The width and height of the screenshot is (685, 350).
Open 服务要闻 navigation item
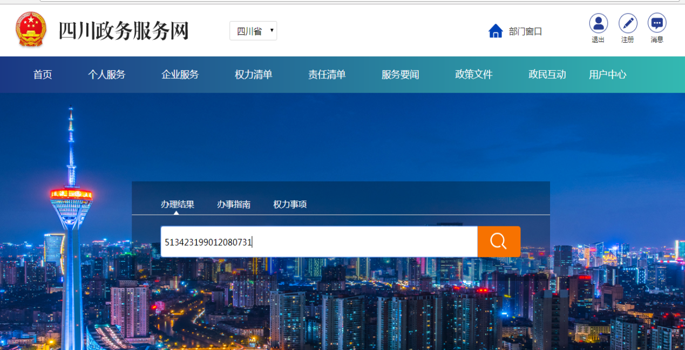[x=401, y=74]
